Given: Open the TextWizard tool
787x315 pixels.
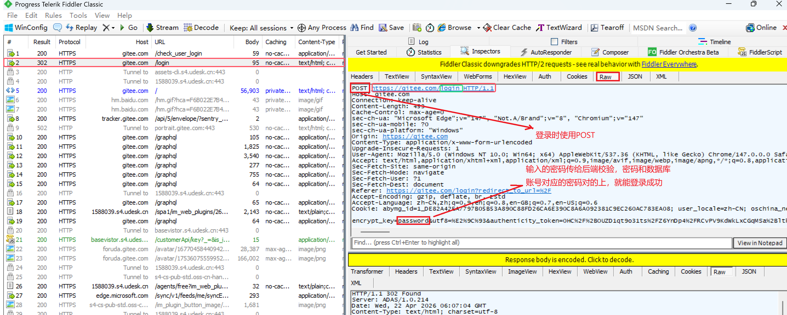Looking at the screenshot, I should click(x=559, y=27).
